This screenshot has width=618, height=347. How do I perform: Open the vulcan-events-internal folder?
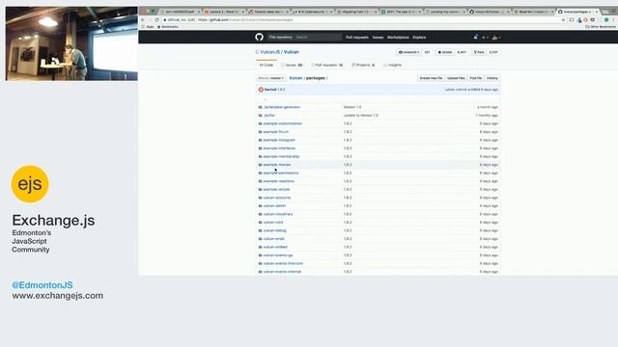(282, 272)
